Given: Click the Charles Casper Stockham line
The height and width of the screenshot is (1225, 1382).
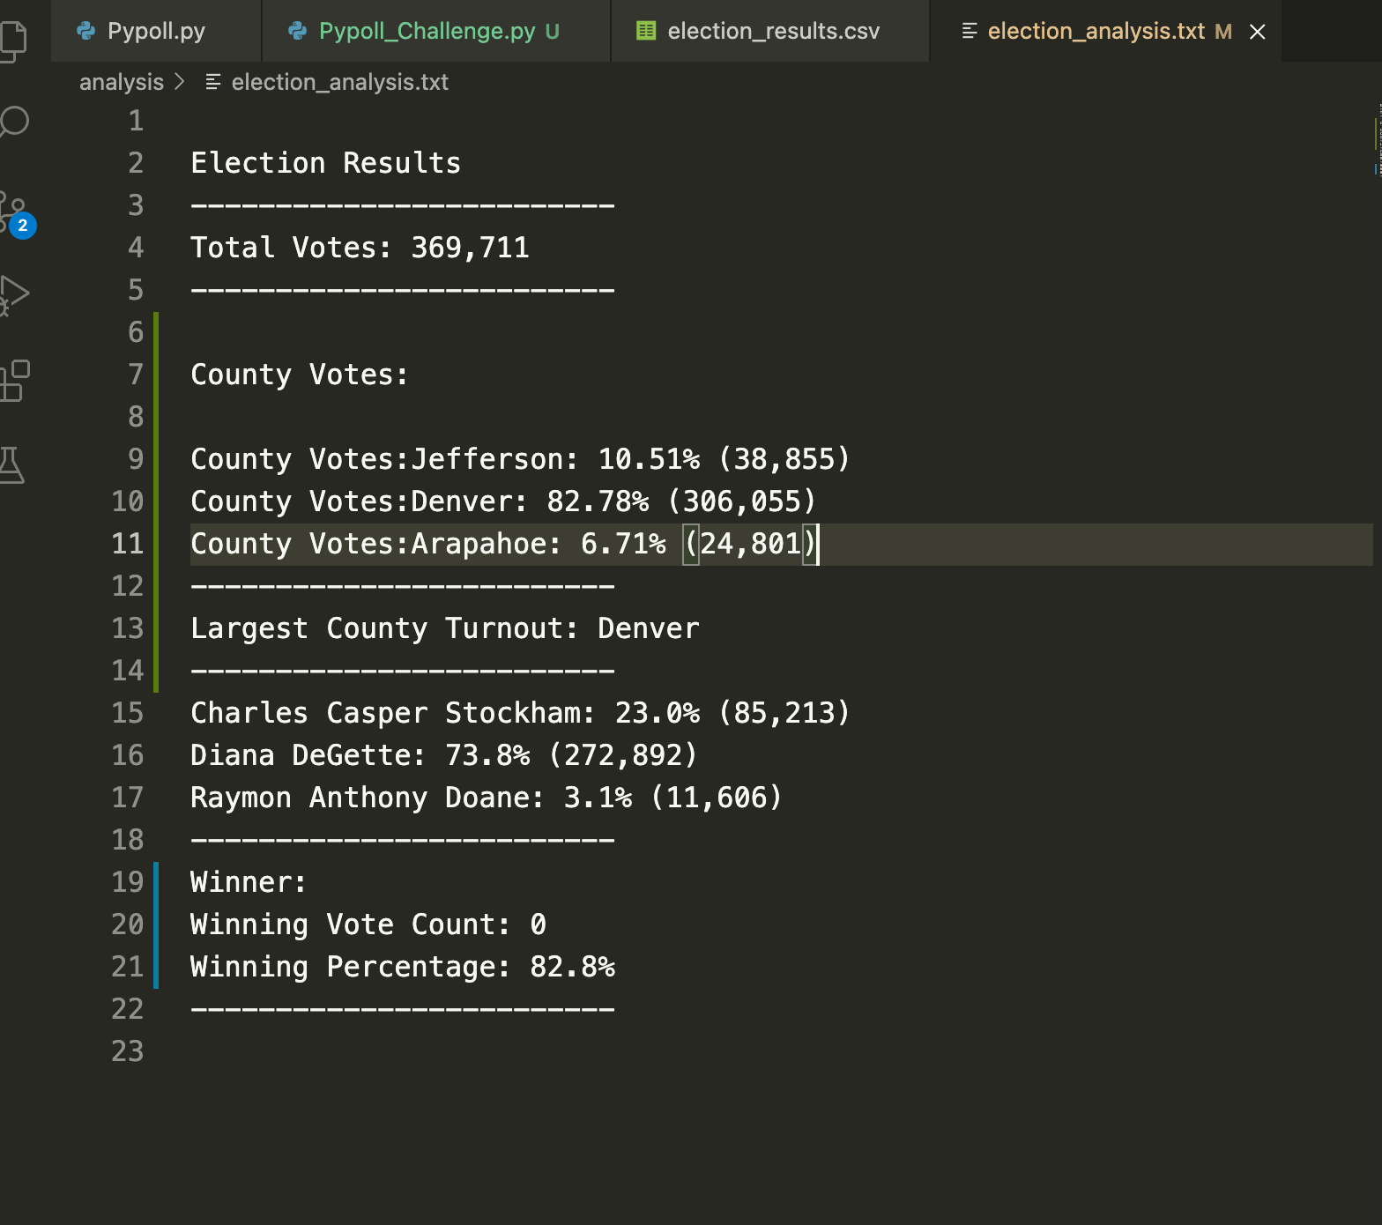Looking at the screenshot, I should click(520, 713).
